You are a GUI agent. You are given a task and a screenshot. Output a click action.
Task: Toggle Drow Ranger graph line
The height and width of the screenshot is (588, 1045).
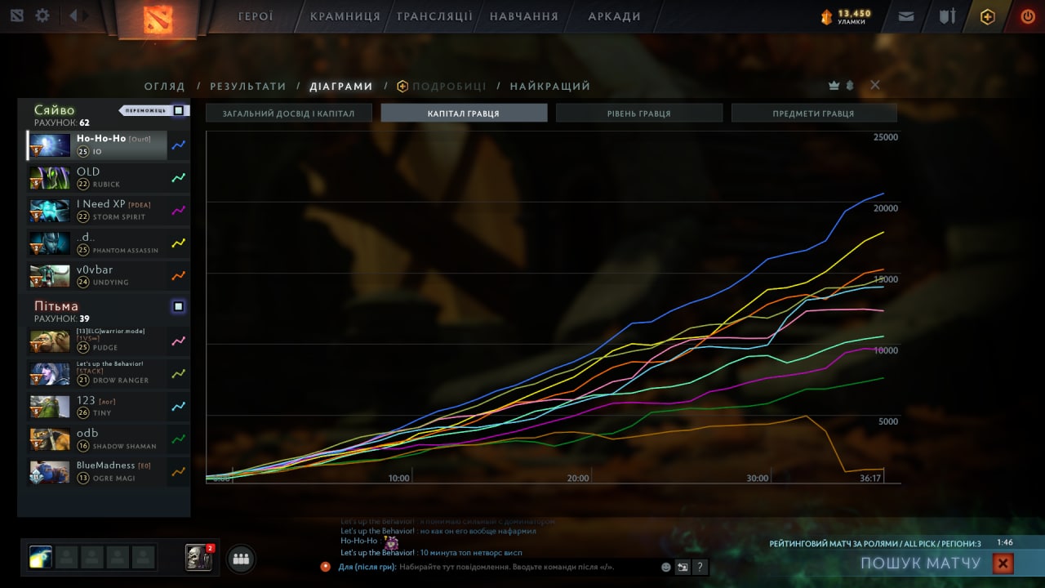click(x=179, y=373)
